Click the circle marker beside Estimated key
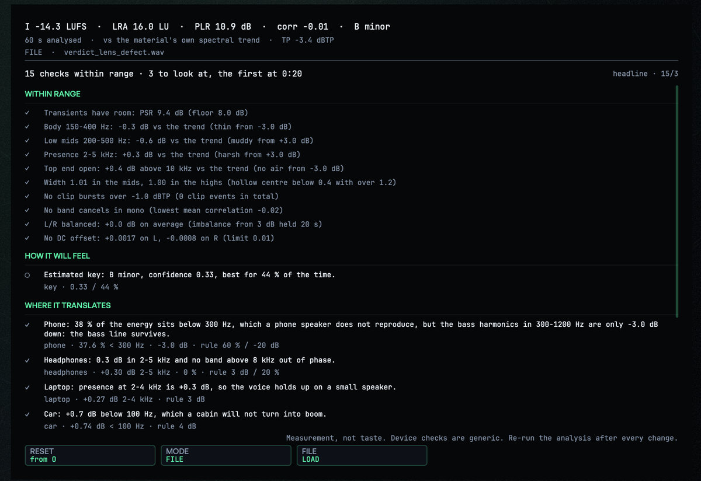 coord(27,275)
